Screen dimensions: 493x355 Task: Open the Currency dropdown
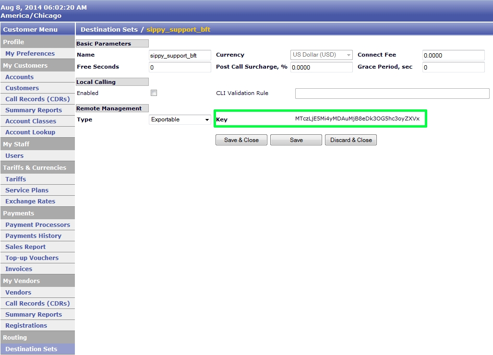coord(348,55)
